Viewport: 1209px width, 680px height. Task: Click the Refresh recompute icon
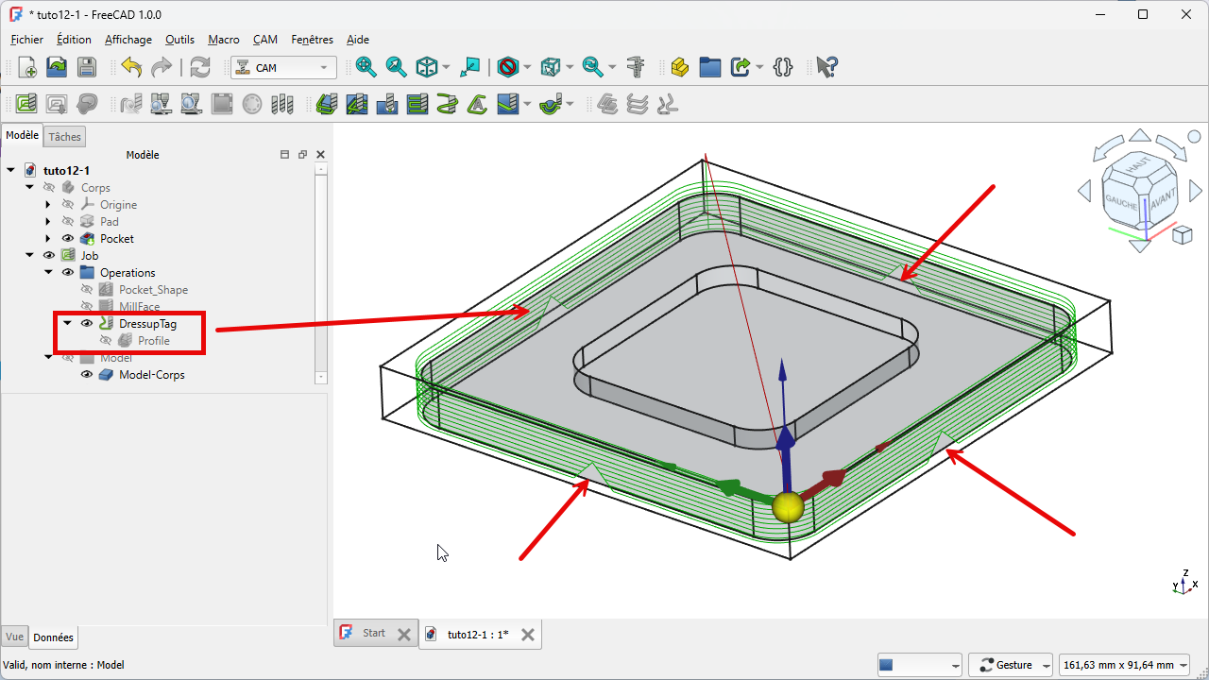[x=200, y=67]
